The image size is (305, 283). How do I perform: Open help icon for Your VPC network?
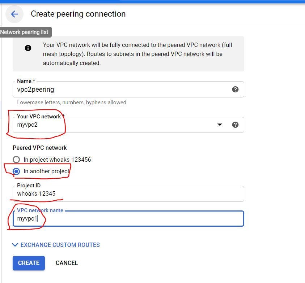(x=235, y=125)
